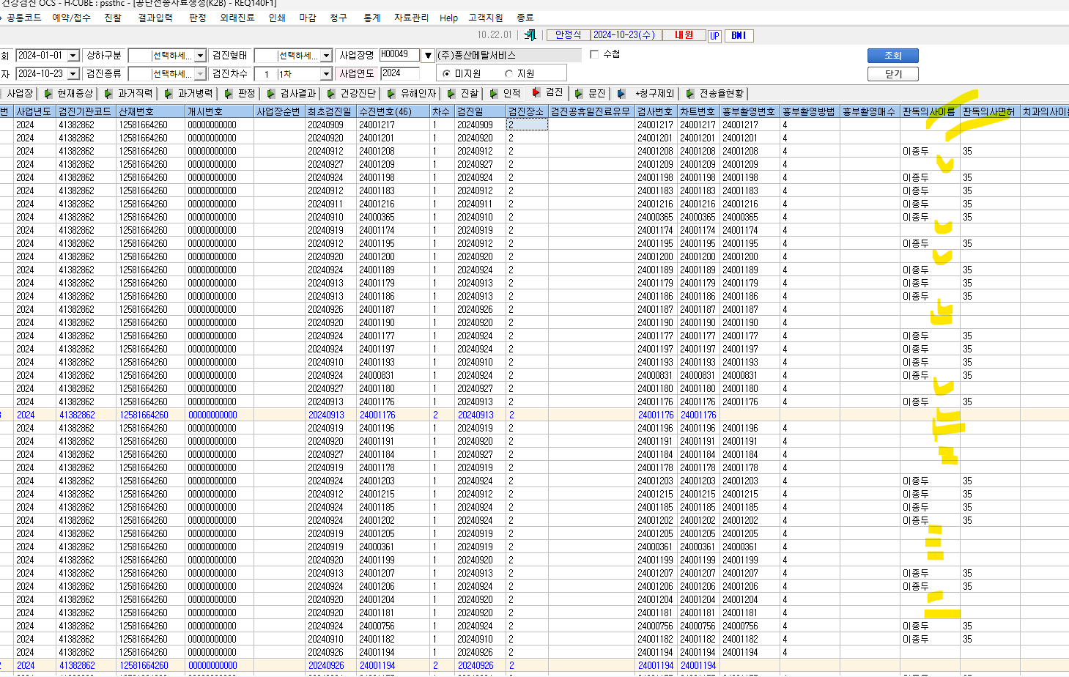
Task: Expand the 상하구분 dropdown
Action: 200,56
